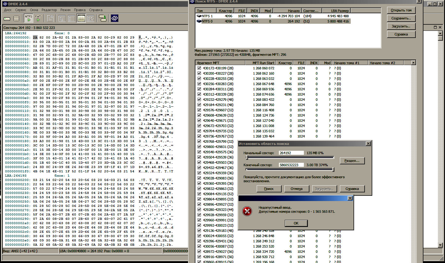Screen dimensions: 445x263
Task: Start the FAT search tool
Action: coord(38,18)
